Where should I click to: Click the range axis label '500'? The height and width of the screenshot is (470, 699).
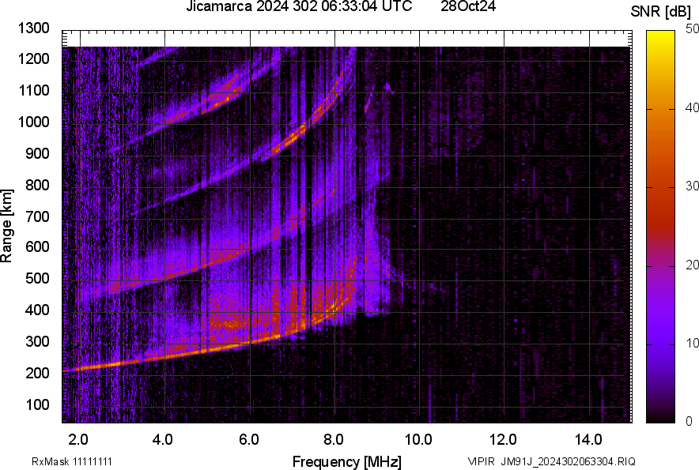tap(37, 279)
